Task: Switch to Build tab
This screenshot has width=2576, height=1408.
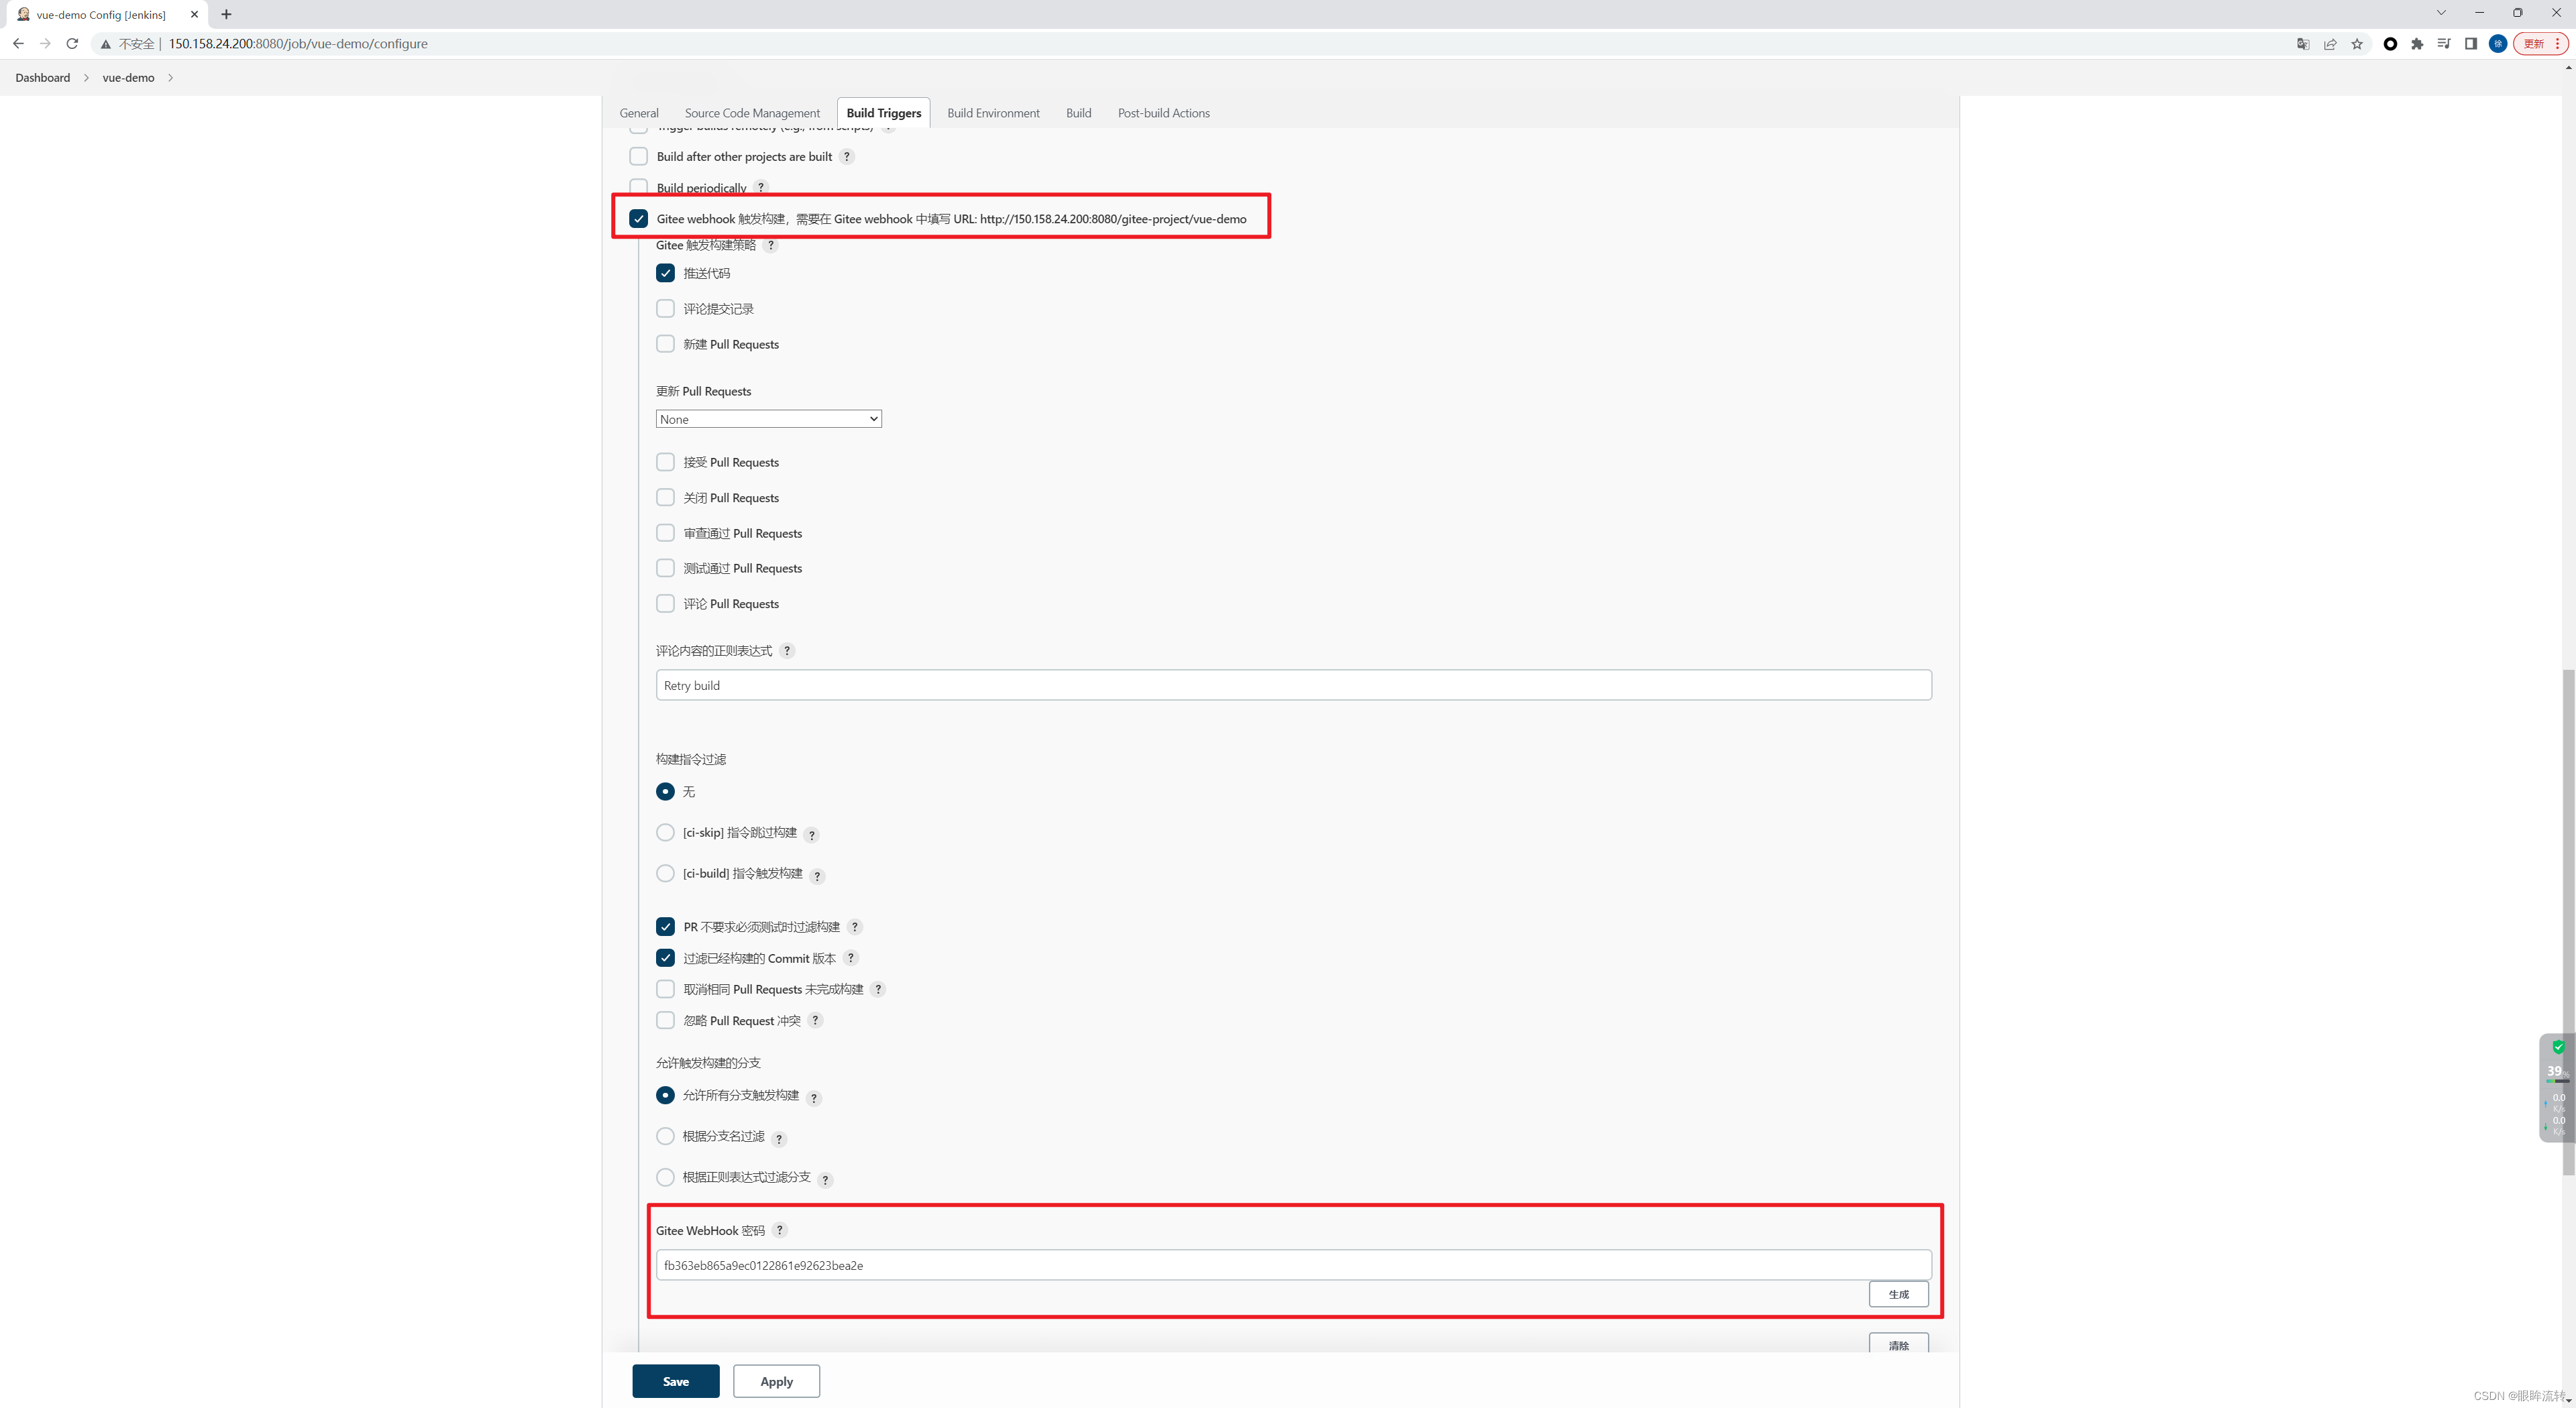Action: coord(1078,113)
